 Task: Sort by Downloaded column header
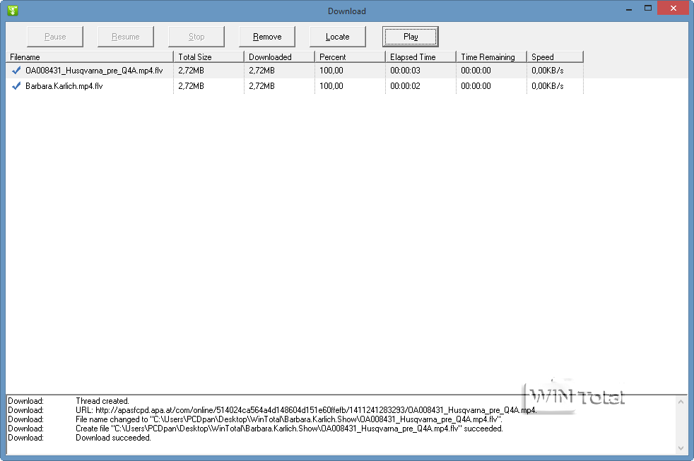click(x=279, y=57)
